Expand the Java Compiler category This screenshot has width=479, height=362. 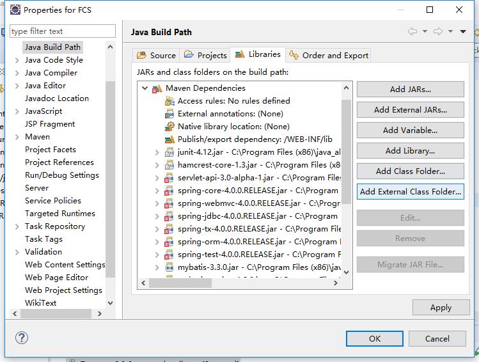tap(17, 73)
